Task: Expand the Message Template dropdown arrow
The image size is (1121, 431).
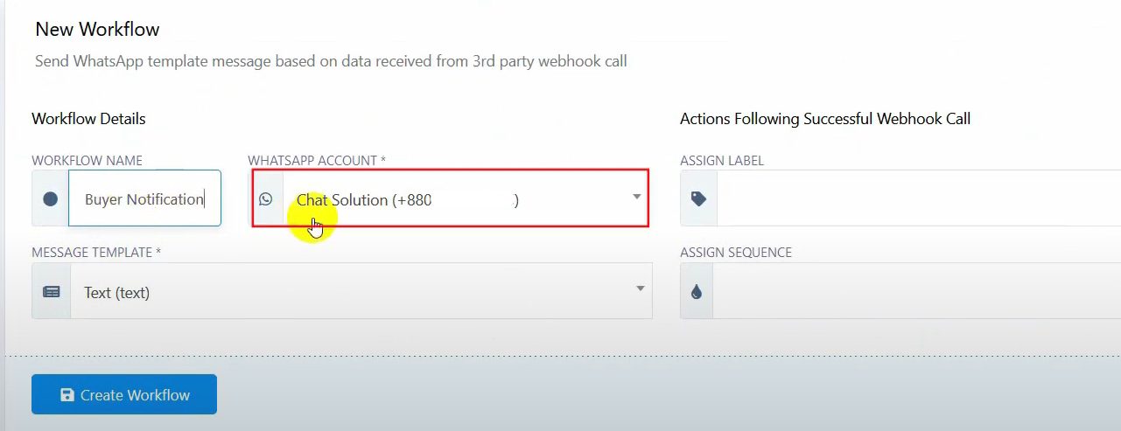Action: coord(641,288)
